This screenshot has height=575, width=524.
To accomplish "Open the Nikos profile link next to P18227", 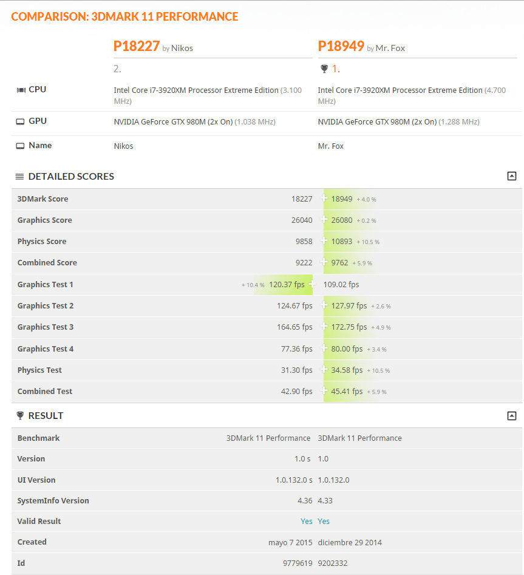I will [x=182, y=48].
